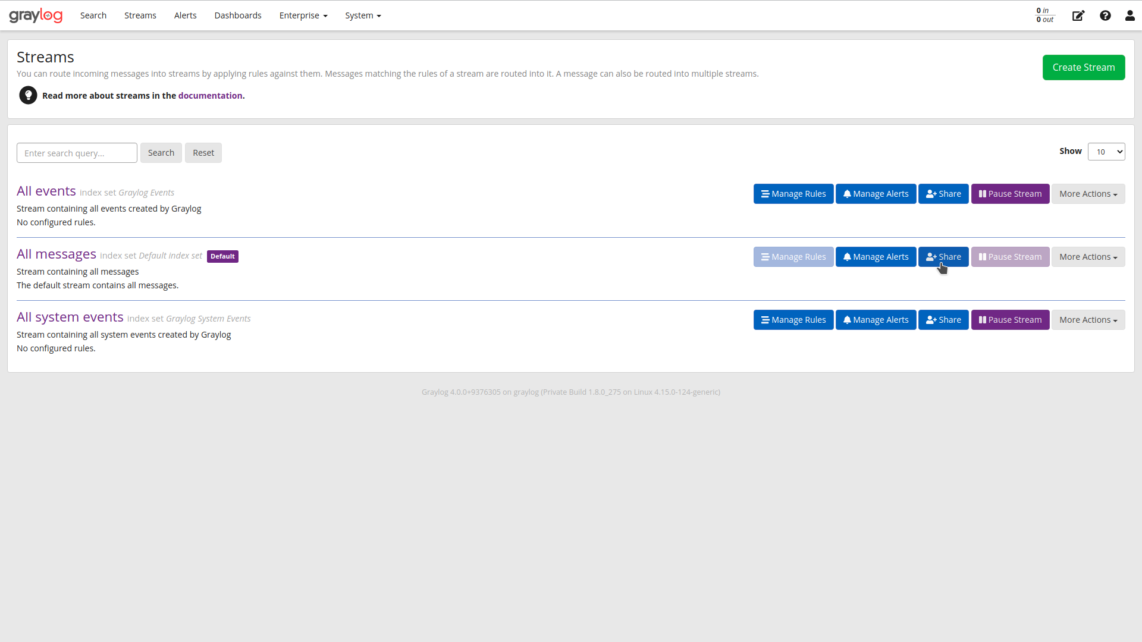Click the search query input field

point(77,153)
